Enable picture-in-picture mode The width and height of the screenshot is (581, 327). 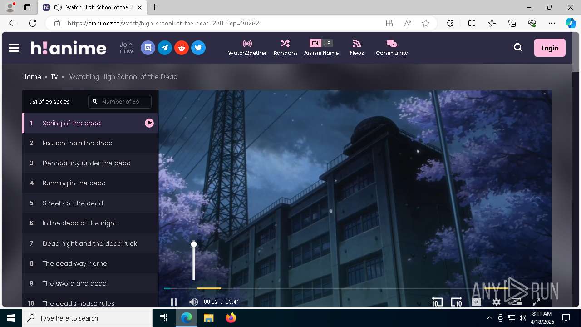click(x=517, y=302)
